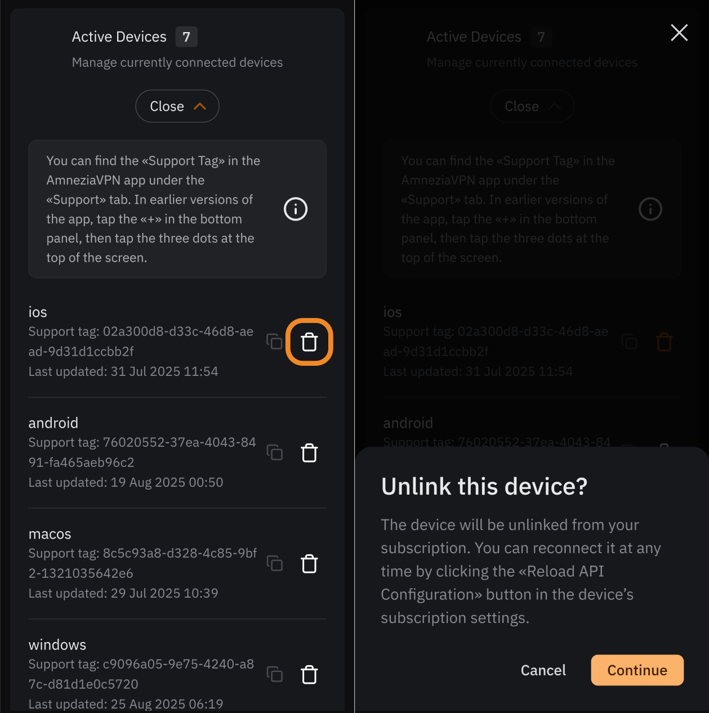
Task: Copy the windows device support tag
Action: [x=274, y=674]
